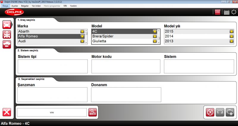Open the Yer imleri menu

pos(36,6)
